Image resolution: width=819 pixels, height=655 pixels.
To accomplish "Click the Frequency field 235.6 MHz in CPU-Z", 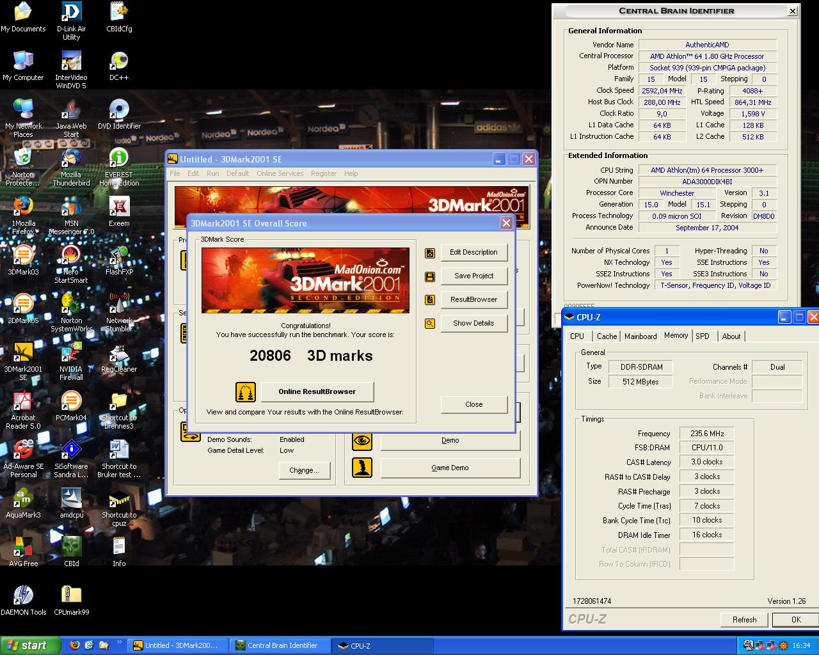I will pos(706,433).
